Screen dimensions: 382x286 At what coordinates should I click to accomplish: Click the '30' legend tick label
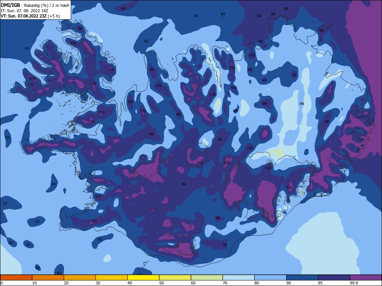(98, 283)
